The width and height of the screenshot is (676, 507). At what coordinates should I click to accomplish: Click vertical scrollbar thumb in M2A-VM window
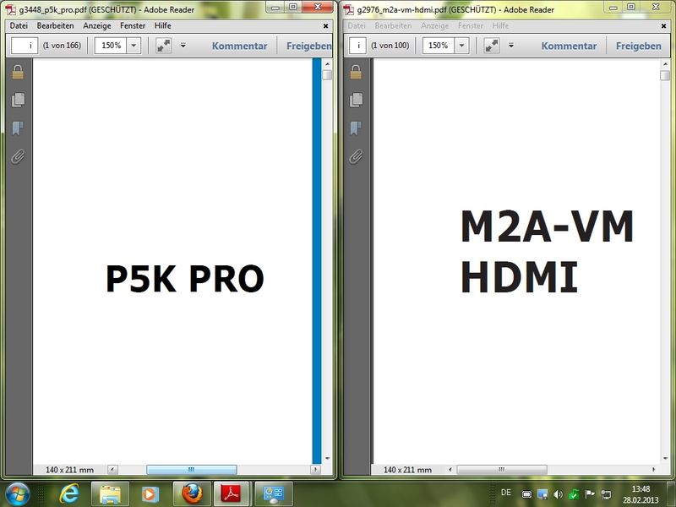pyautogui.click(x=665, y=75)
